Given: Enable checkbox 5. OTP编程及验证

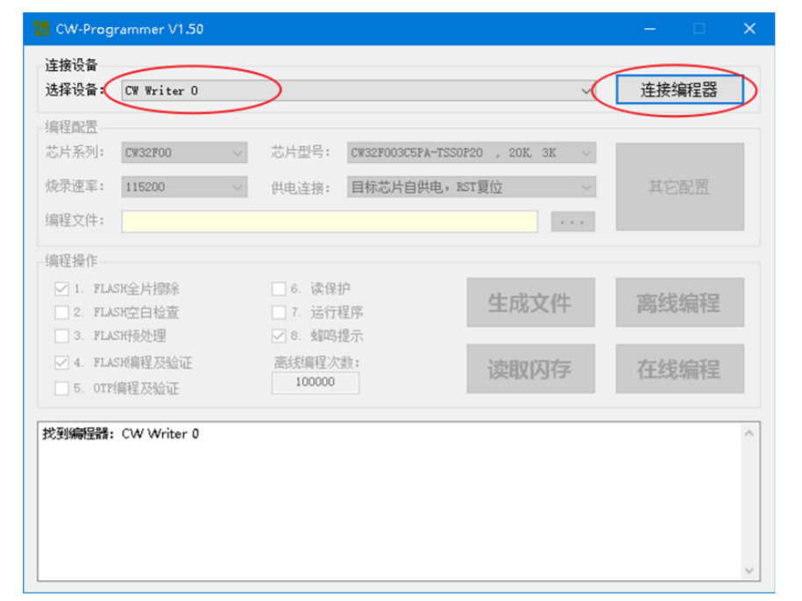Looking at the screenshot, I should tap(61, 388).
